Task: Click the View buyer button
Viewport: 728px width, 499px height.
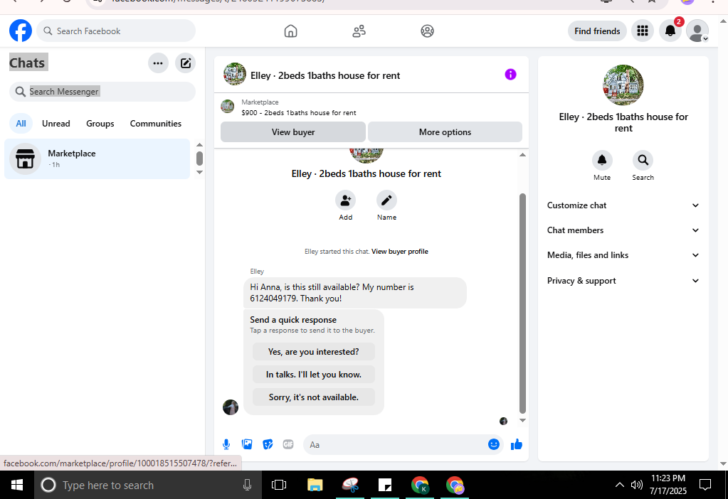Action: click(293, 132)
